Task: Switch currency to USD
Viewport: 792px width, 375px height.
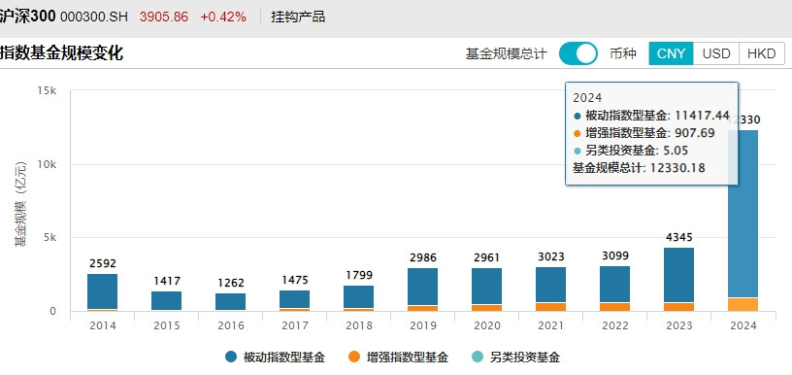Action: coord(716,53)
